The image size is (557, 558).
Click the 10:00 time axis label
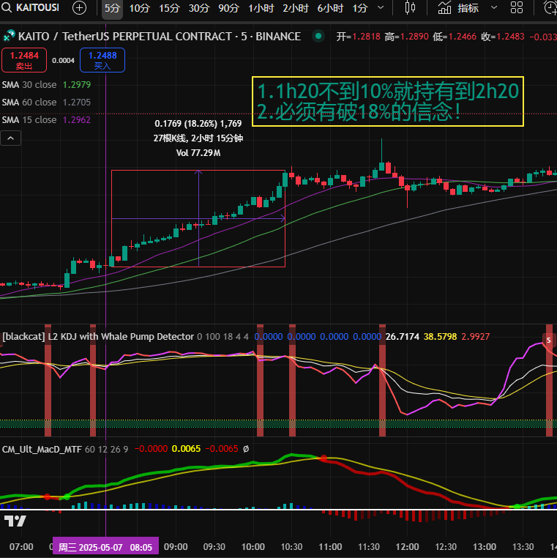pyautogui.click(x=253, y=547)
